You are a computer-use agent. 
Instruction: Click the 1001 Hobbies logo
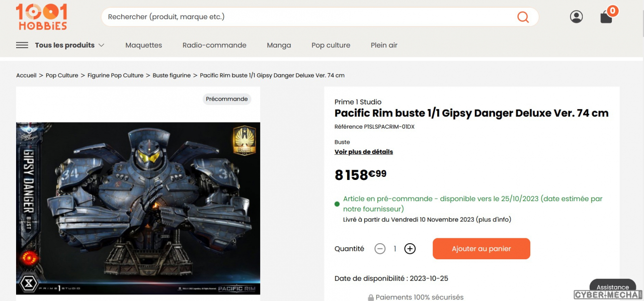[x=41, y=17]
